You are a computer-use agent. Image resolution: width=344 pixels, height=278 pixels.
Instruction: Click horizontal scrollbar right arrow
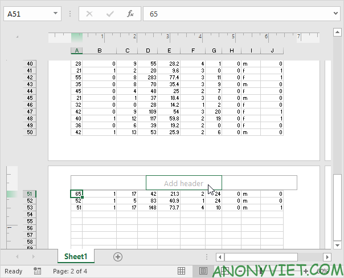pyautogui.click(x=327, y=257)
